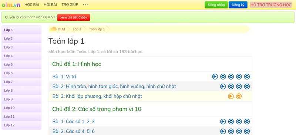296x135 pixels.
Task: Open second check exercise of Bài 2: Hình tròn
Action: 239,87
